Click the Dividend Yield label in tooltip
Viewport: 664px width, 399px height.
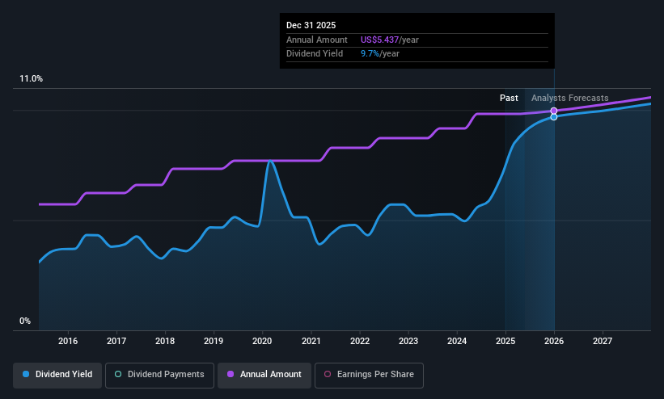pos(315,54)
